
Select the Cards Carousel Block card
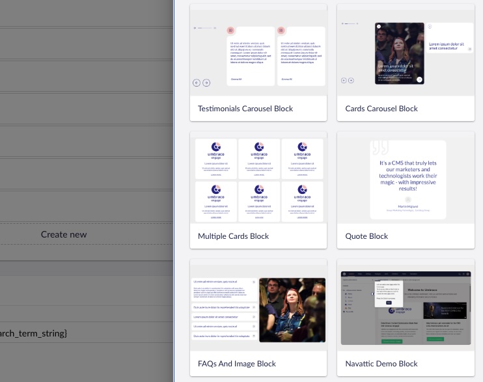coord(406,62)
